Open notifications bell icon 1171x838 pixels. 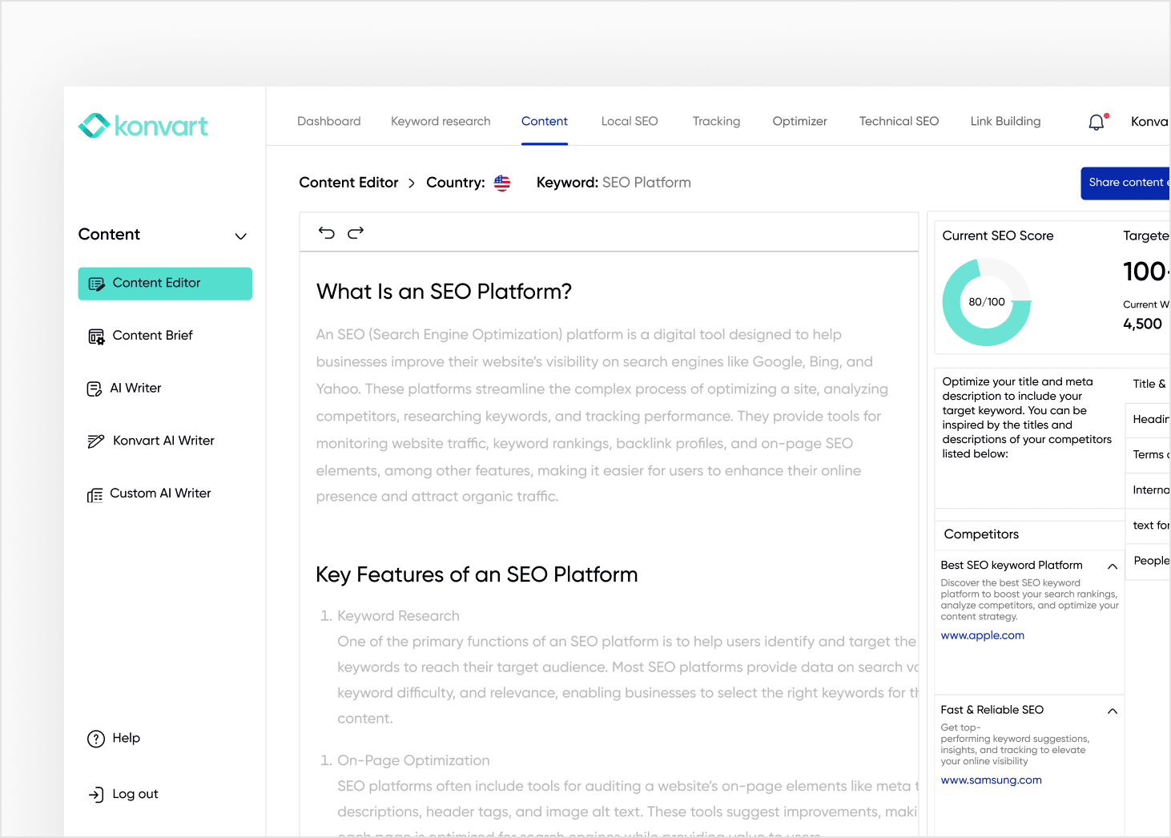pyautogui.click(x=1097, y=122)
